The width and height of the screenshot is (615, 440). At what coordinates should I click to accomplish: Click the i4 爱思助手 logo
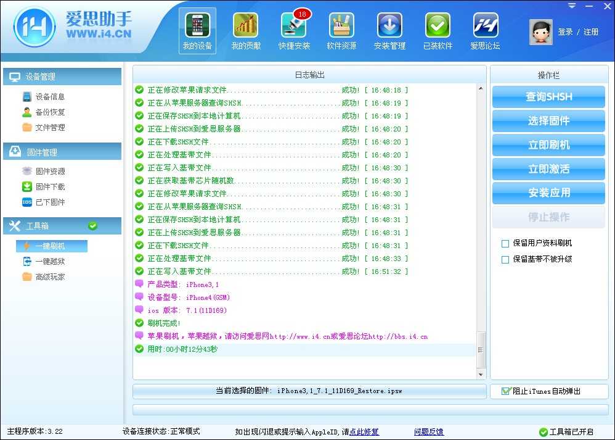pos(34,27)
